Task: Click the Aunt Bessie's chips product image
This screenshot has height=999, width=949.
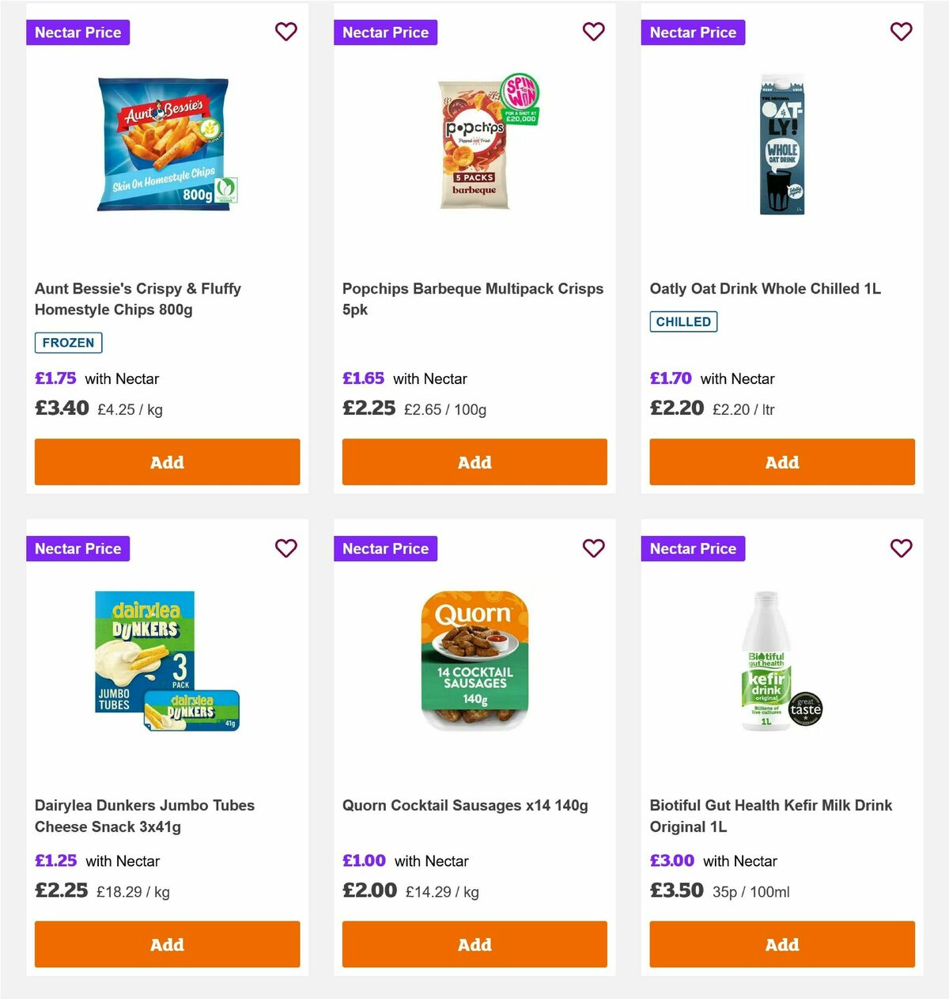Action: click(164, 144)
